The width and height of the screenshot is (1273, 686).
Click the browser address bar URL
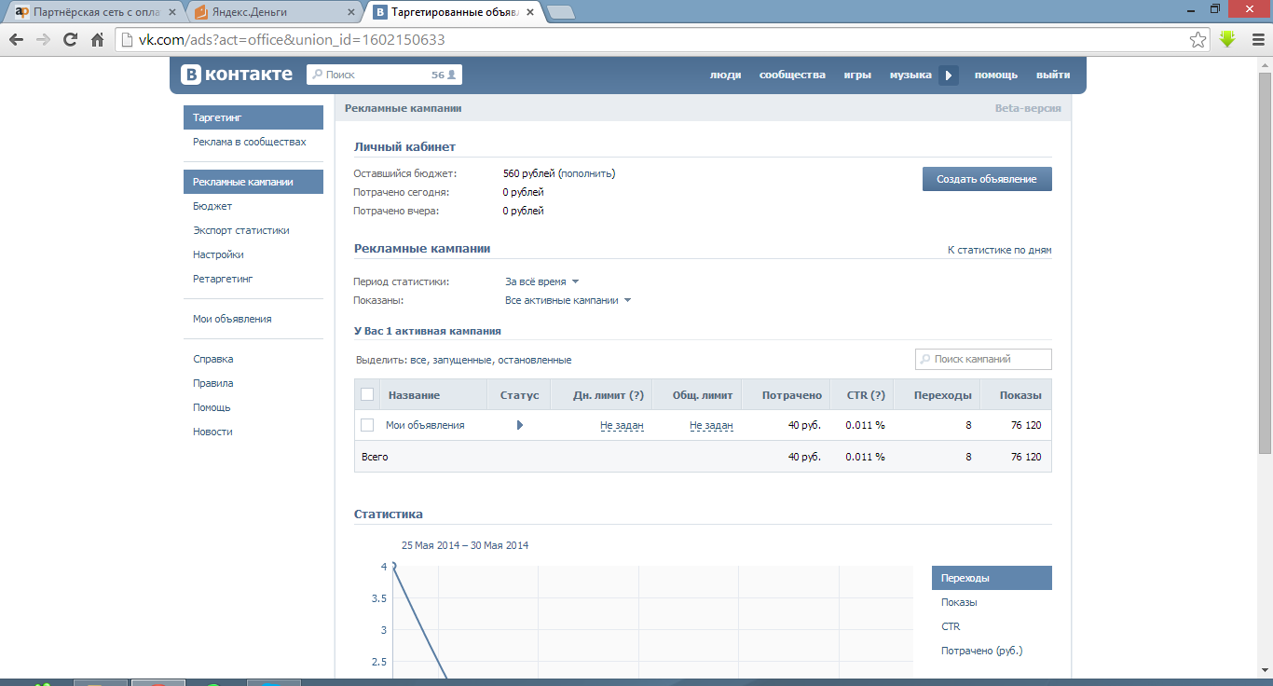tap(292, 40)
